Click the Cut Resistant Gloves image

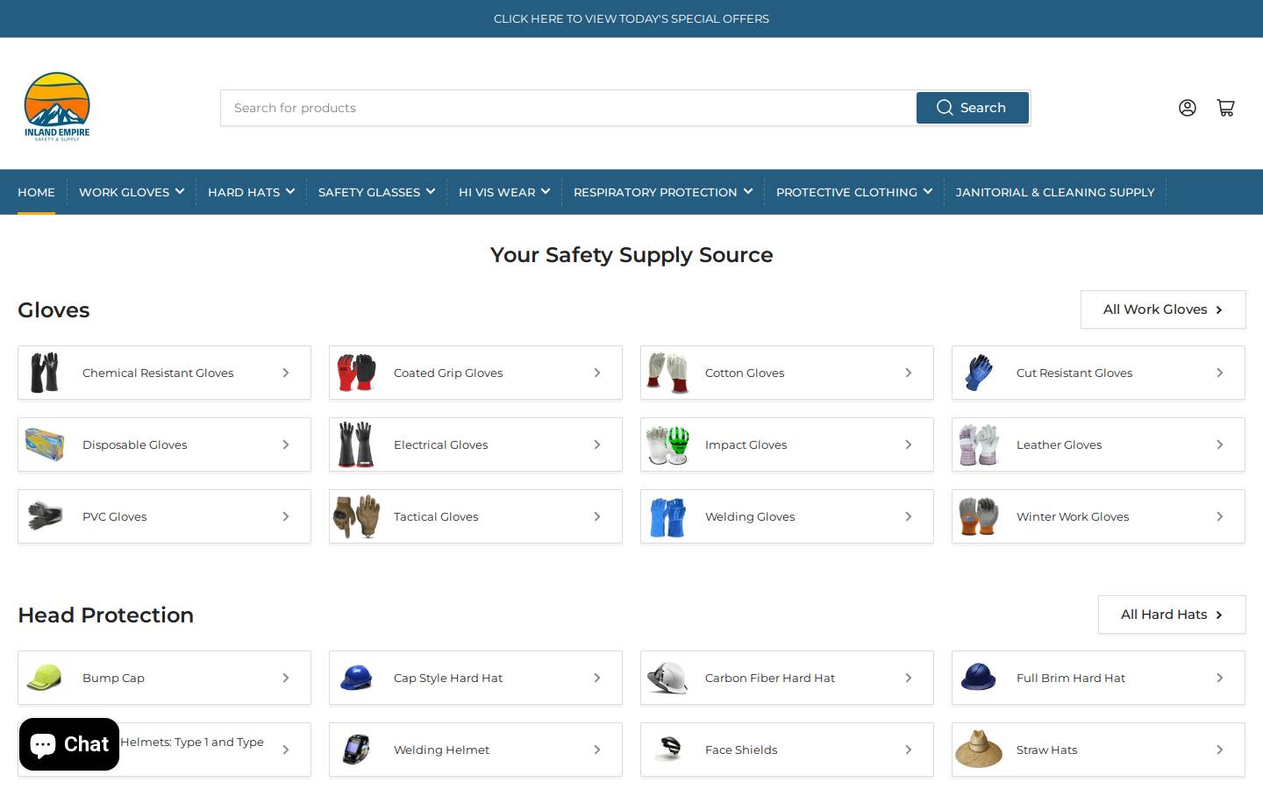(x=979, y=373)
